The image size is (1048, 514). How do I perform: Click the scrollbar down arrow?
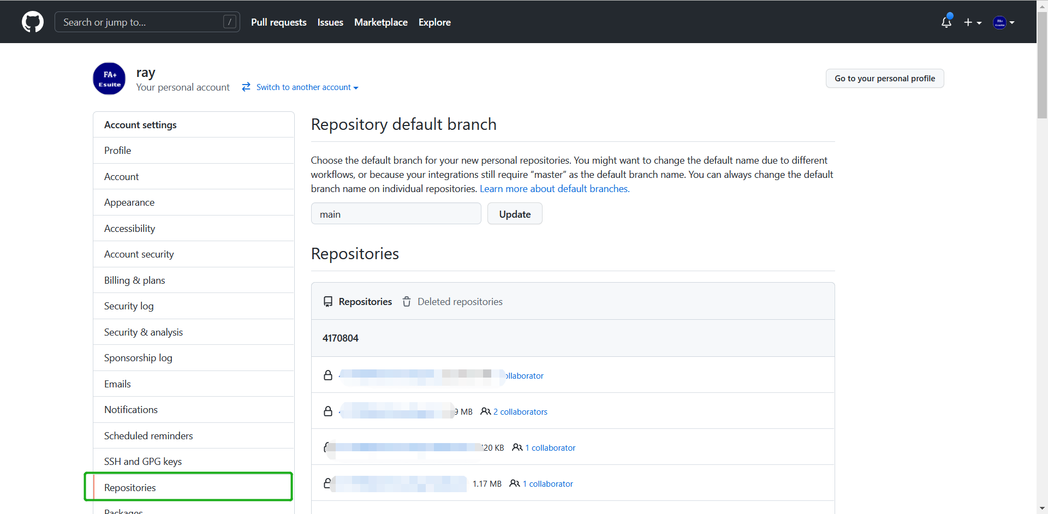click(x=1043, y=509)
